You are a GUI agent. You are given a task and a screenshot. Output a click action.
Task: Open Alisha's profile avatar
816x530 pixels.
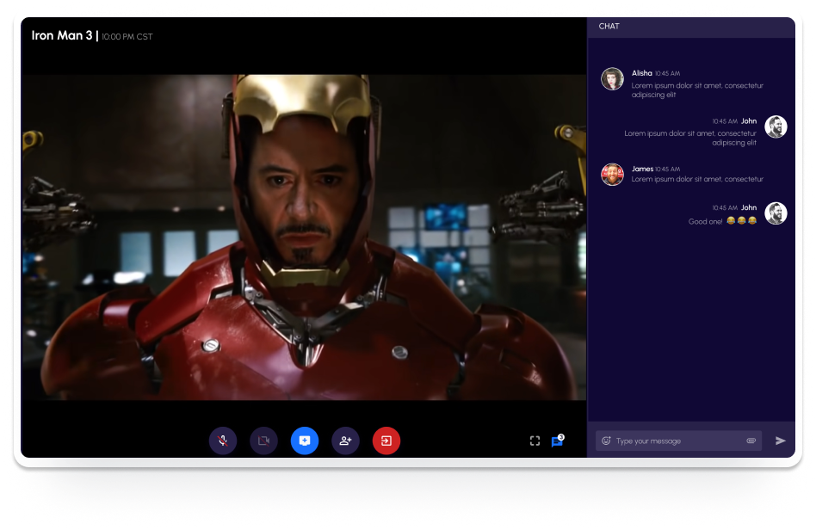pyautogui.click(x=613, y=79)
